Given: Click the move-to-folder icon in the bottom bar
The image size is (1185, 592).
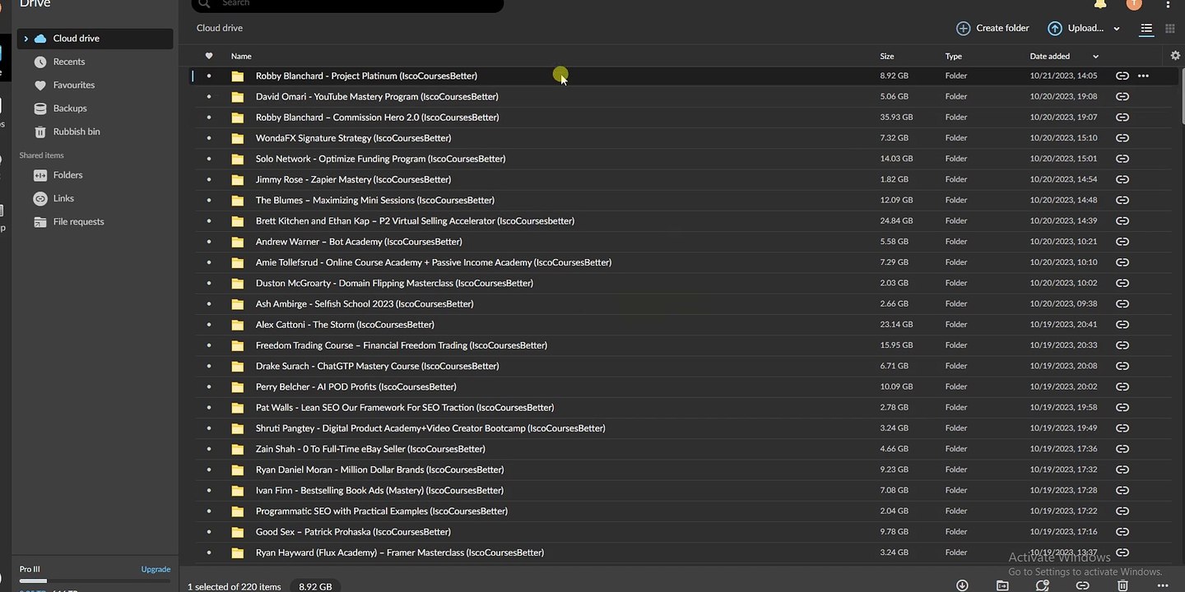Looking at the screenshot, I should (x=1002, y=585).
